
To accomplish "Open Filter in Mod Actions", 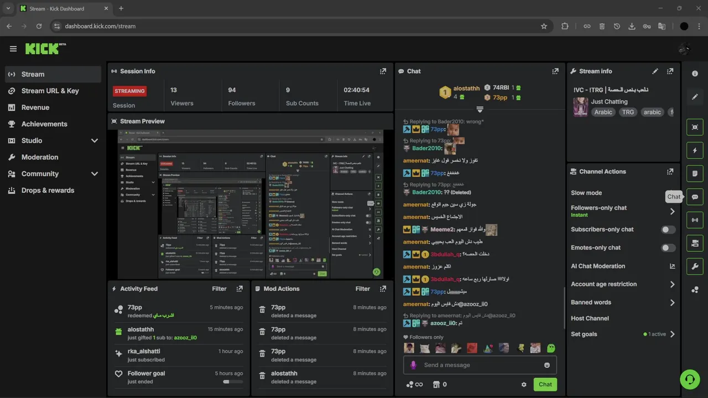I will (363, 289).
